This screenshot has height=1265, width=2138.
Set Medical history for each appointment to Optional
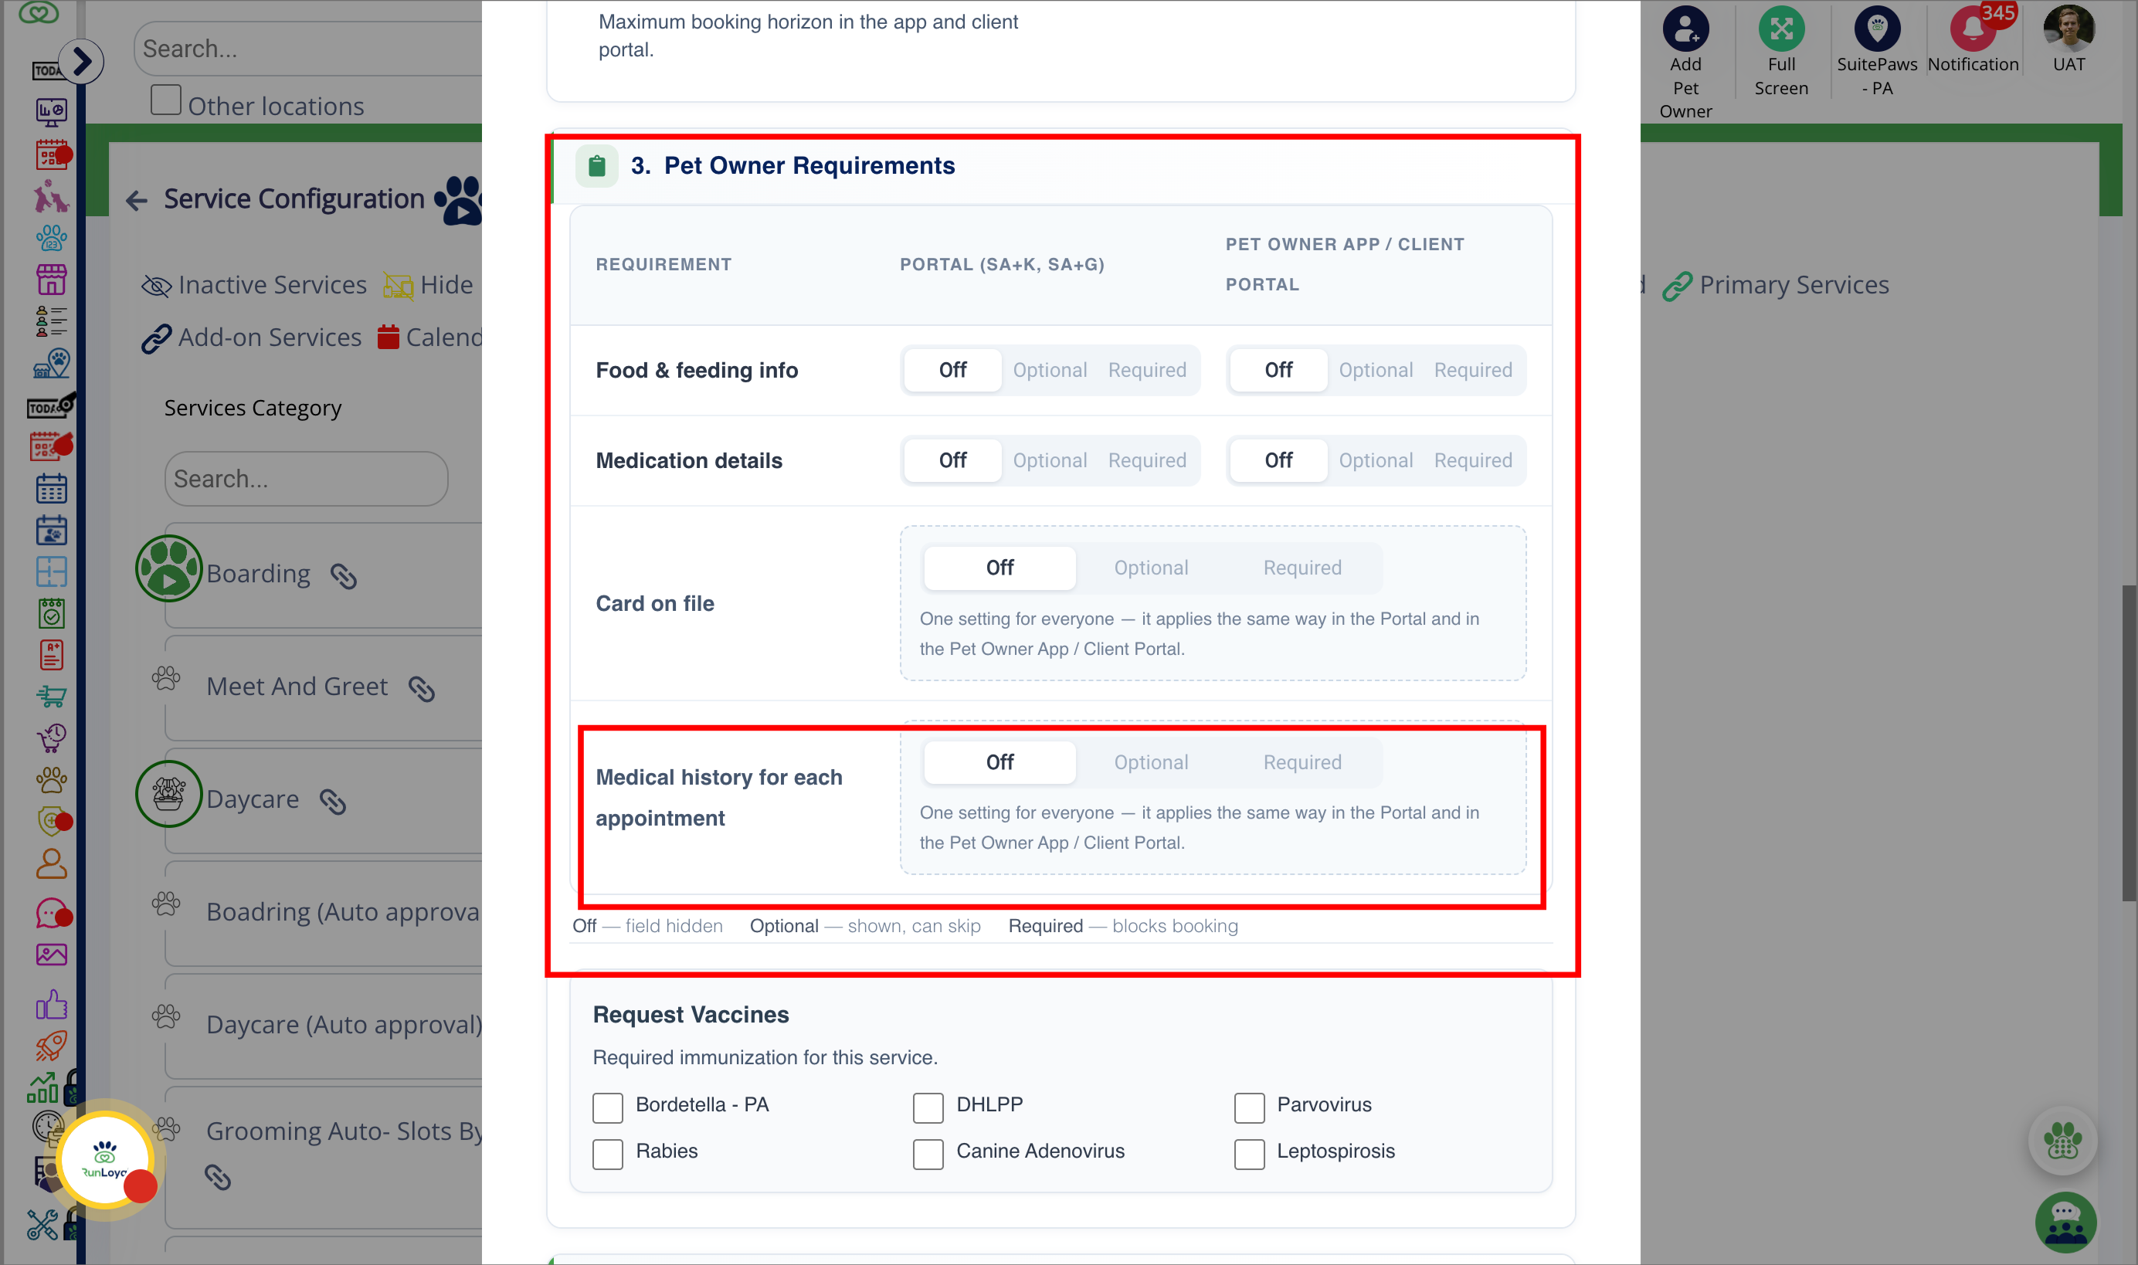point(1151,762)
